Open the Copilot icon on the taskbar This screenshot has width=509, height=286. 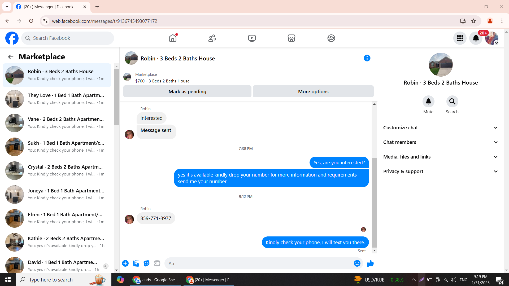(120, 280)
